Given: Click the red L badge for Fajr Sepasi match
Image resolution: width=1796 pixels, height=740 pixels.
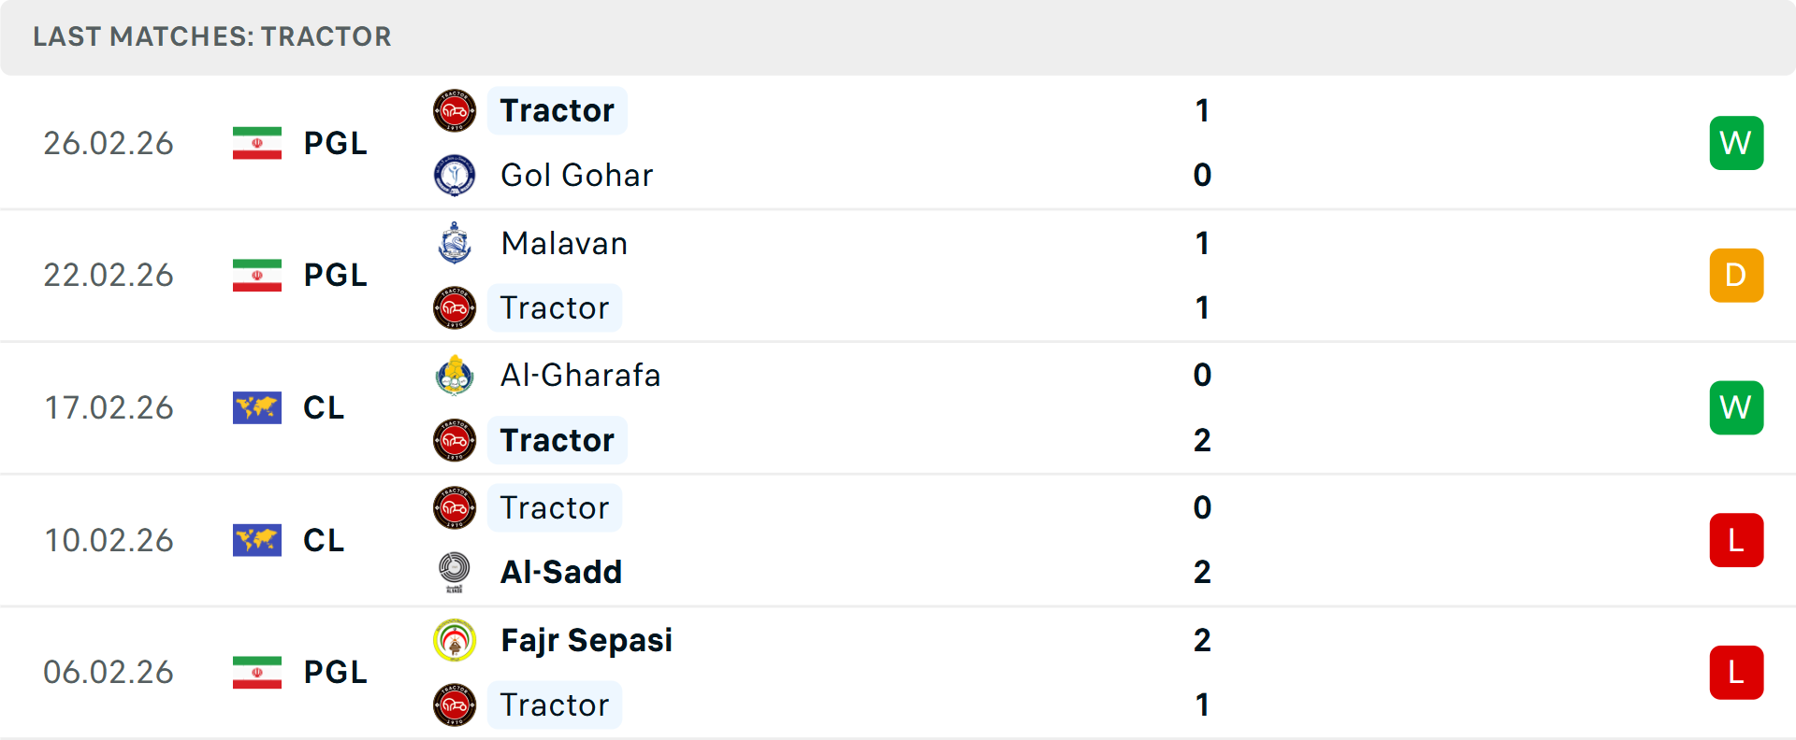Looking at the screenshot, I should [1736, 673].
